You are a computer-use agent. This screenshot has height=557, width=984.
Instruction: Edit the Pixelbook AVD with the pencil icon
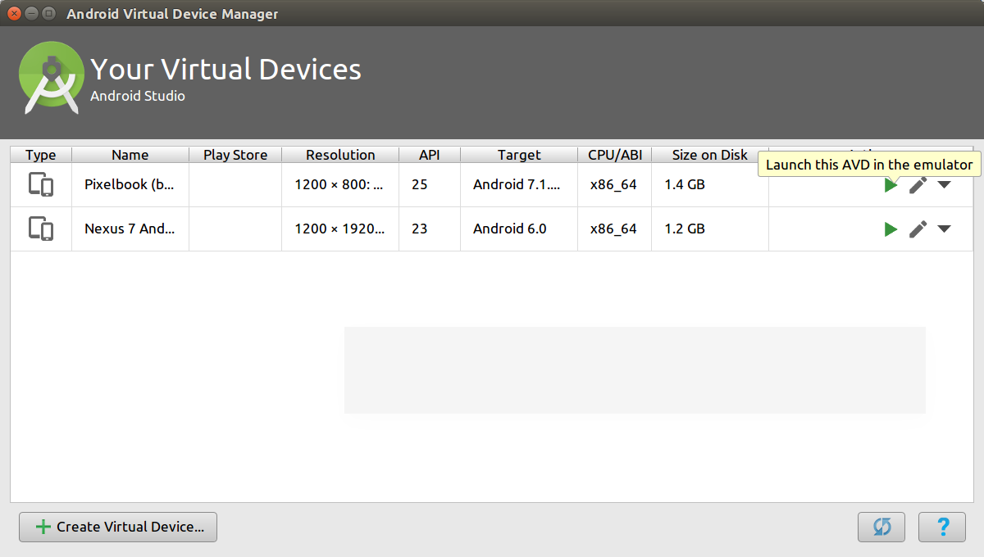click(x=918, y=185)
